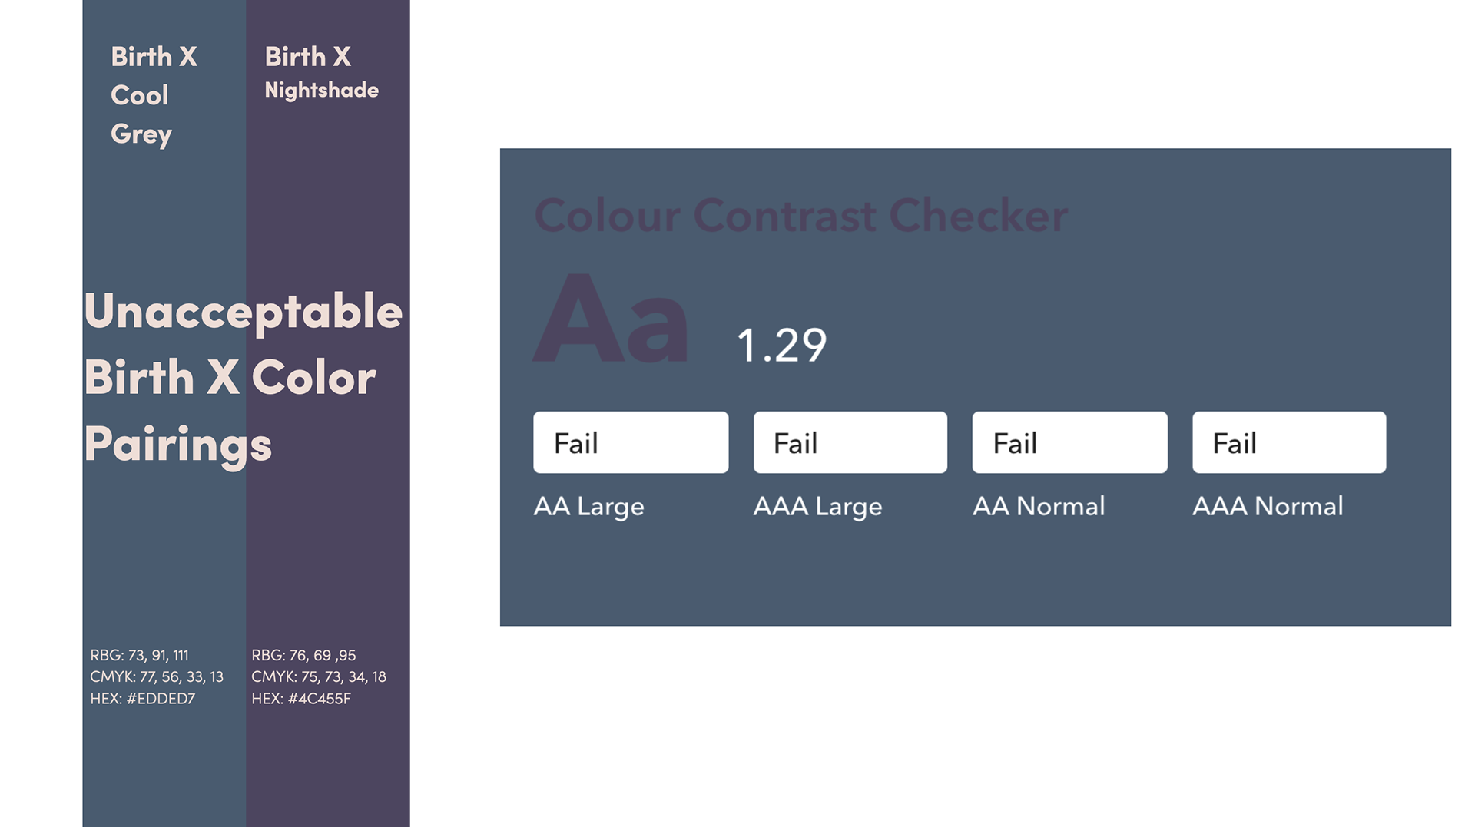Select the AA Large Fail result box
The height and width of the screenshot is (827, 1475).
[x=631, y=442]
